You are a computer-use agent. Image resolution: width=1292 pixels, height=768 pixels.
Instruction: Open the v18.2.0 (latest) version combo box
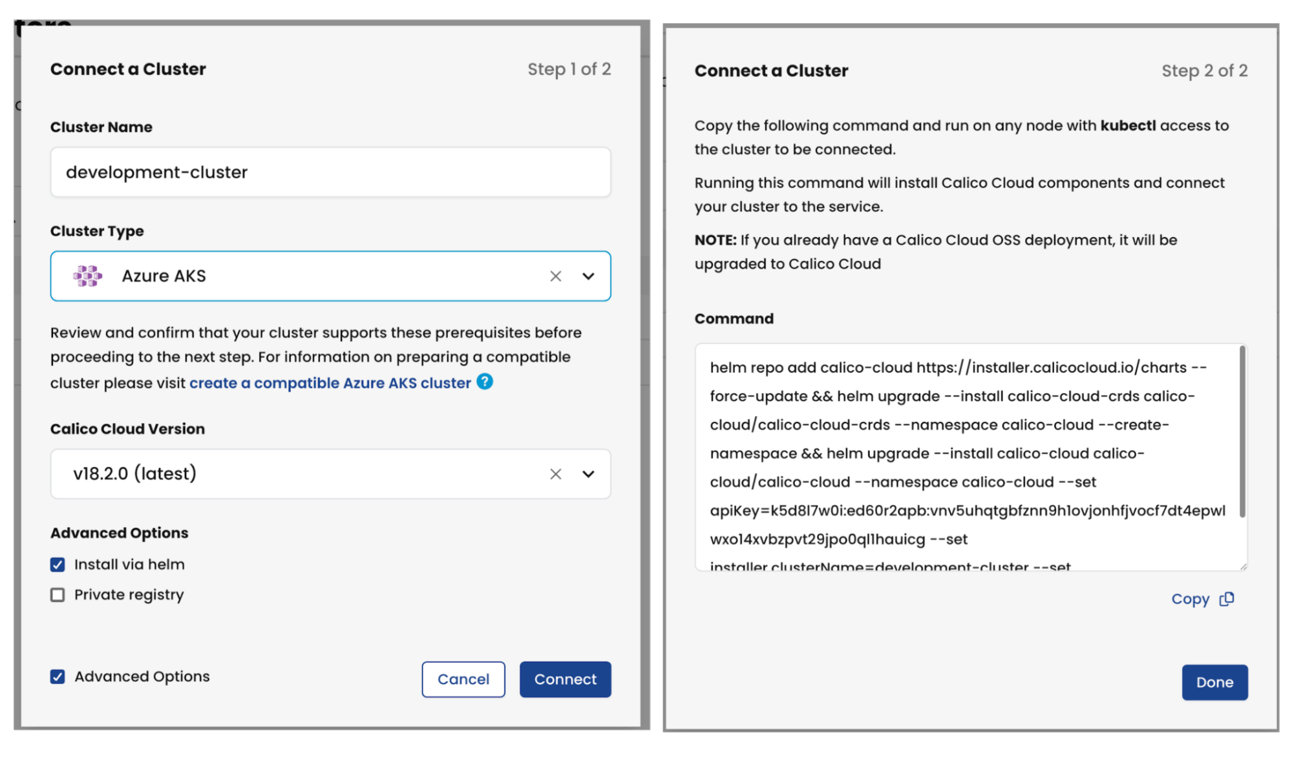coord(330,474)
